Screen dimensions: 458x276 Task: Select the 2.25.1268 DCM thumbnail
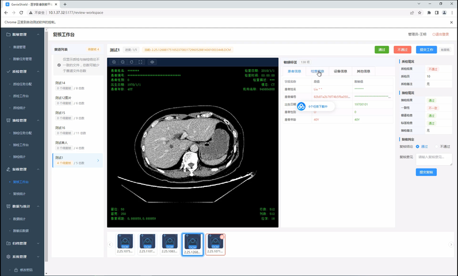point(192,244)
